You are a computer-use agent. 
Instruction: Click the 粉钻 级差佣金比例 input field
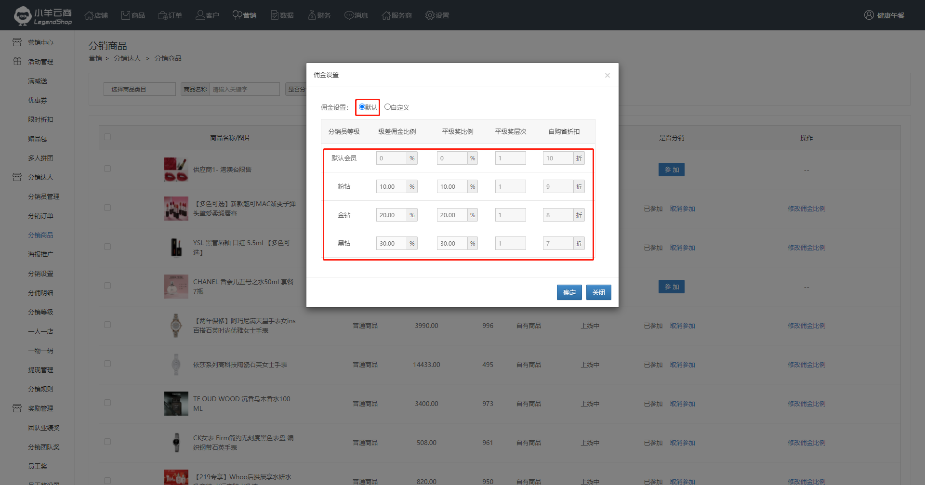[x=391, y=186]
